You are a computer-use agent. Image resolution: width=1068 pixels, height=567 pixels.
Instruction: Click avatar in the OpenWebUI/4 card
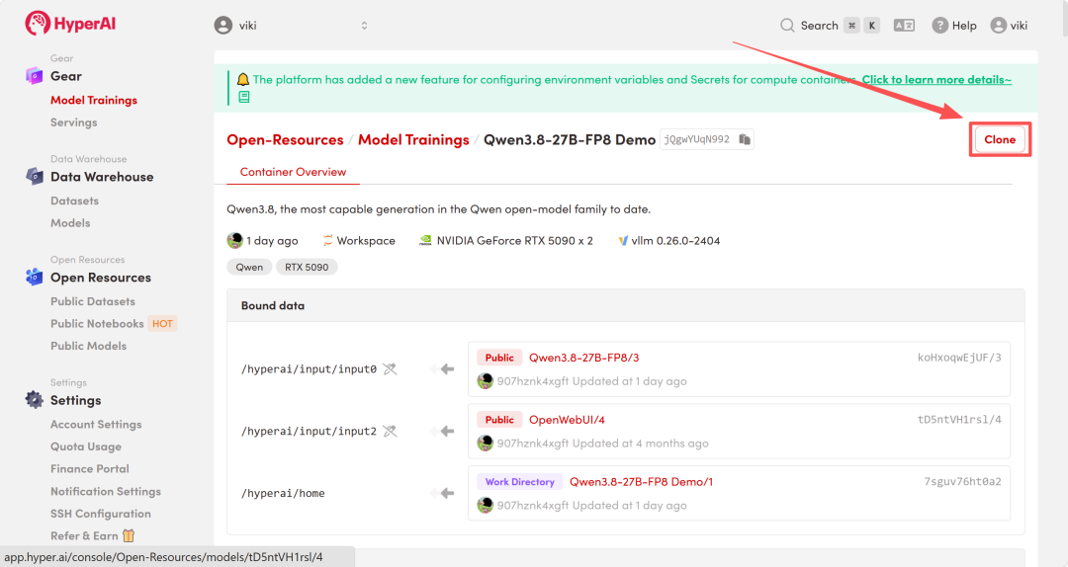point(485,444)
